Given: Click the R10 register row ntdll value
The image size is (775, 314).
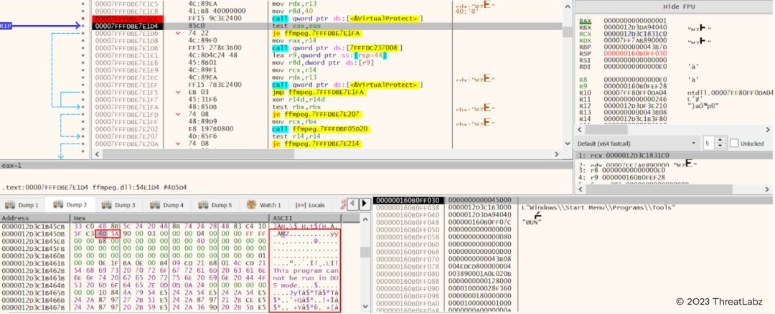Looking at the screenshot, I should coord(730,92).
